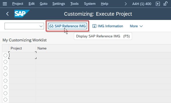The height and width of the screenshot is (103, 171).
Task: Open the hamburger menu icon
Action: 5,4
